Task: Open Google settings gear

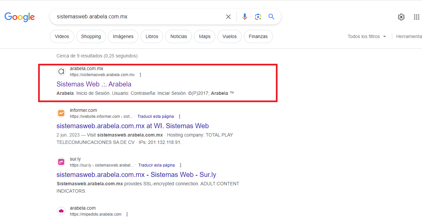Action: [x=401, y=17]
